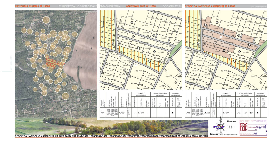Click the black dot in ДЕЙСТВАЩ ОУП table

tap(172, 113)
